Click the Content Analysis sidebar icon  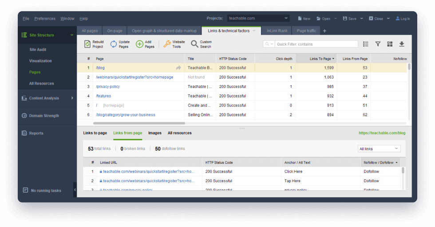[x=24, y=98]
